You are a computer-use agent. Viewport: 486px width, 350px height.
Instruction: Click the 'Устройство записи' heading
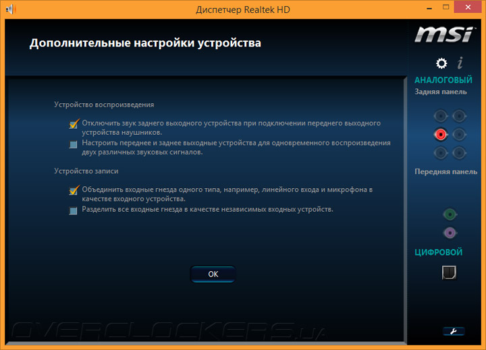coord(86,171)
